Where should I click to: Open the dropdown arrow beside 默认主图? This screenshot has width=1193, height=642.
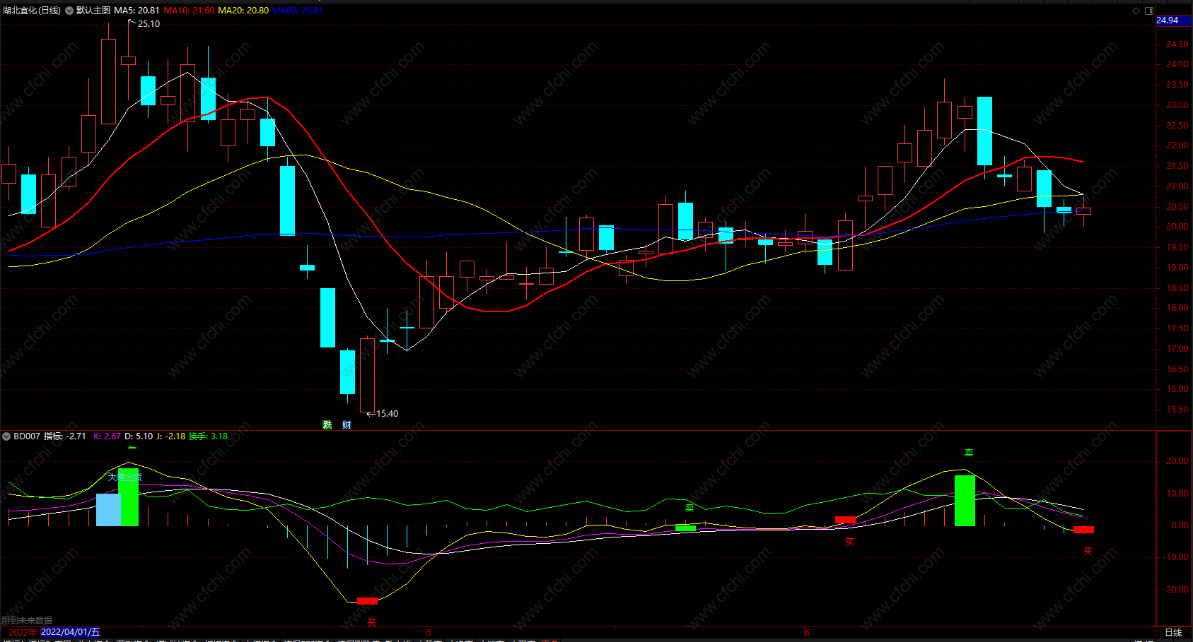tap(69, 11)
